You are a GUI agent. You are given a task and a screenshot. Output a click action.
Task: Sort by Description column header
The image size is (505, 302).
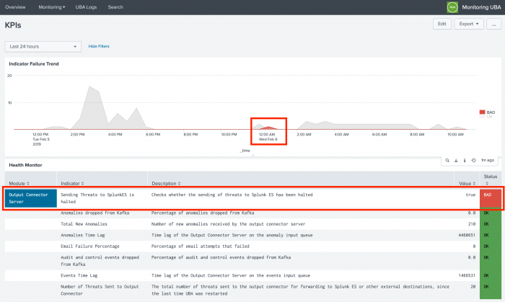click(x=166, y=183)
